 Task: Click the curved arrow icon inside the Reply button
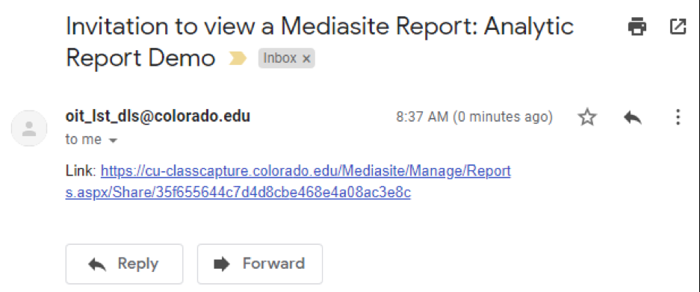(97, 264)
